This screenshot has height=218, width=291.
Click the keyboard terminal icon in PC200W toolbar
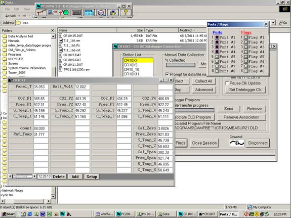point(76,13)
